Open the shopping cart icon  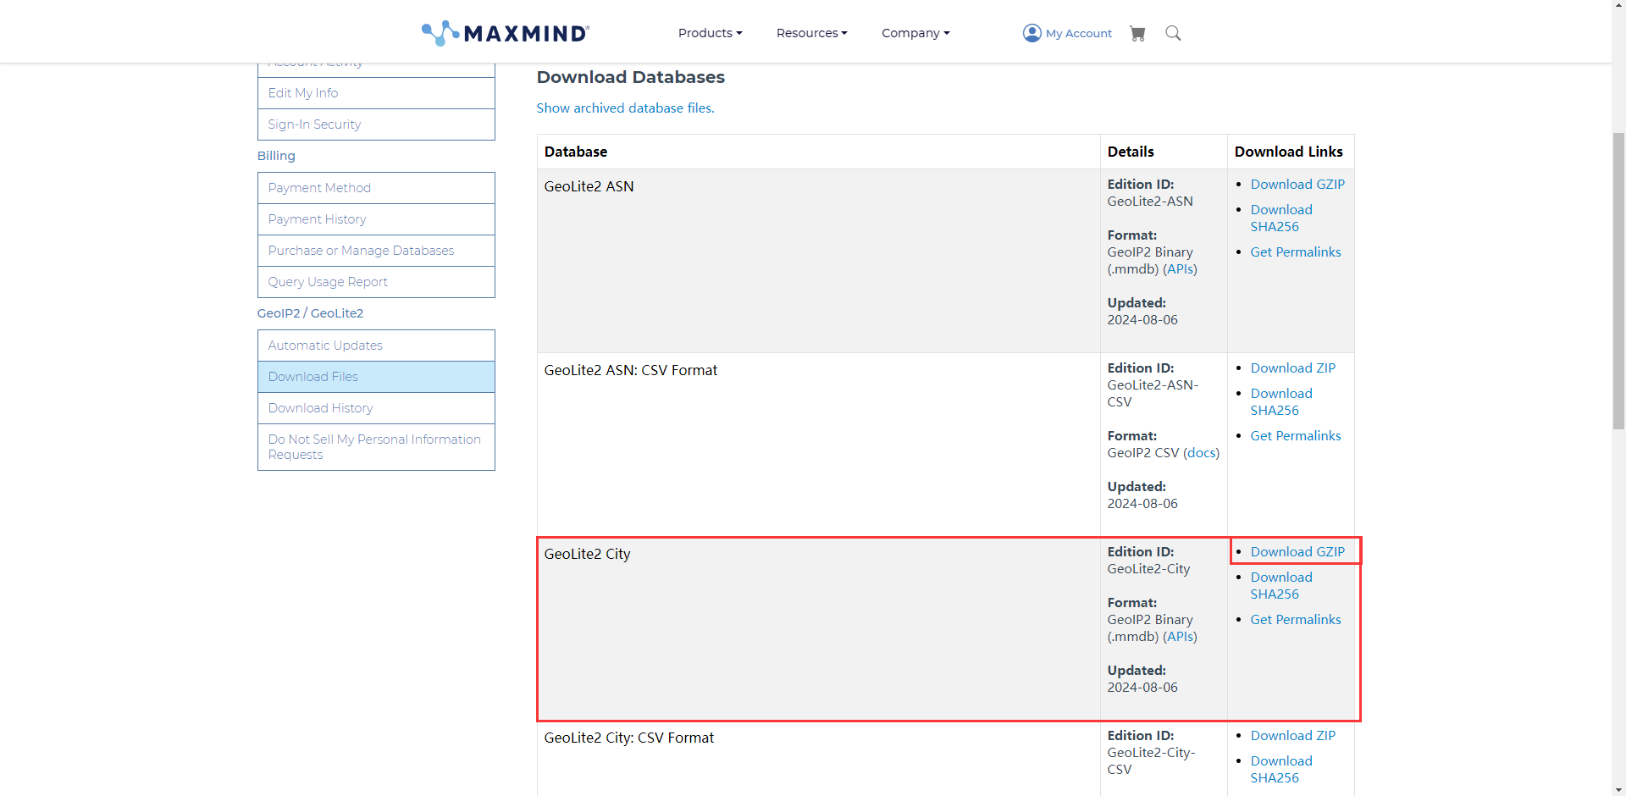click(x=1137, y=33)
